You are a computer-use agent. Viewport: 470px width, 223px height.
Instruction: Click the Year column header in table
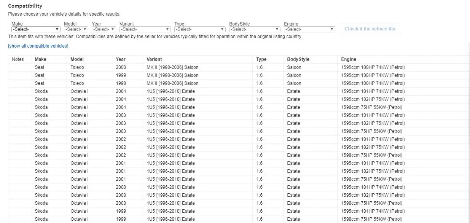click(x=121, y=59)
